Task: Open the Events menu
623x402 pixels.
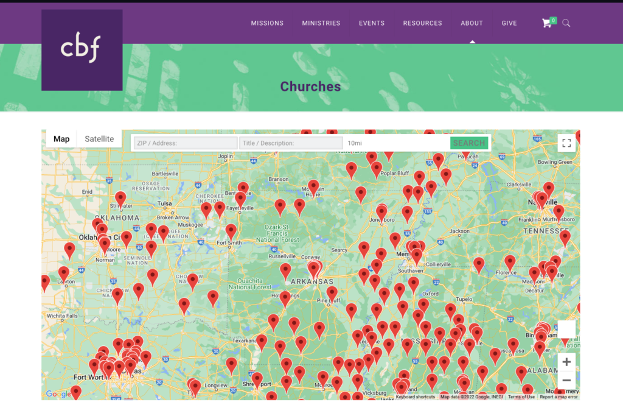Action: pyautogui.click(x=372, y=23)
